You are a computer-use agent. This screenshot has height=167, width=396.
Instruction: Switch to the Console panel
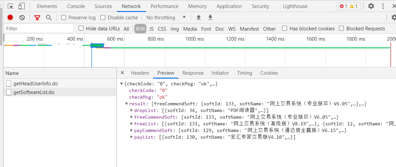76,6
